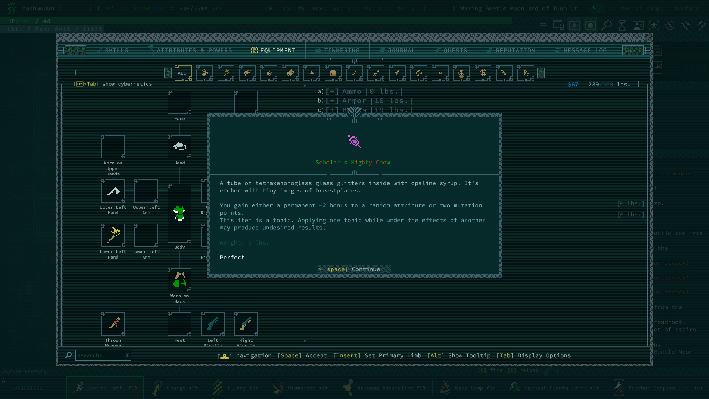Toggle the red arrow minimap button
Image resolution: width=709 pixels, height=399 pixels.
pos(575,25)
